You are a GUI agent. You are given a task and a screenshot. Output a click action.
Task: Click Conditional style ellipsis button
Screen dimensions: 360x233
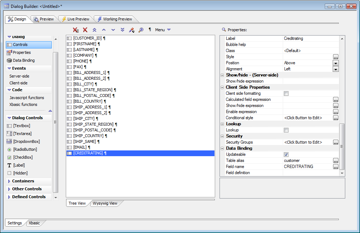click(x=336, y=118)
